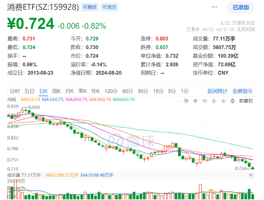Click the change value -0.006 -0.82%

point(82,26)
